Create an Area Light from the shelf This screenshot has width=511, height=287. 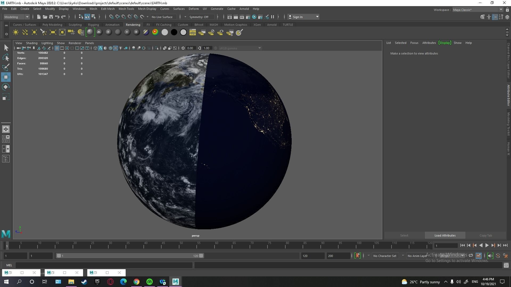coord(53,32)
